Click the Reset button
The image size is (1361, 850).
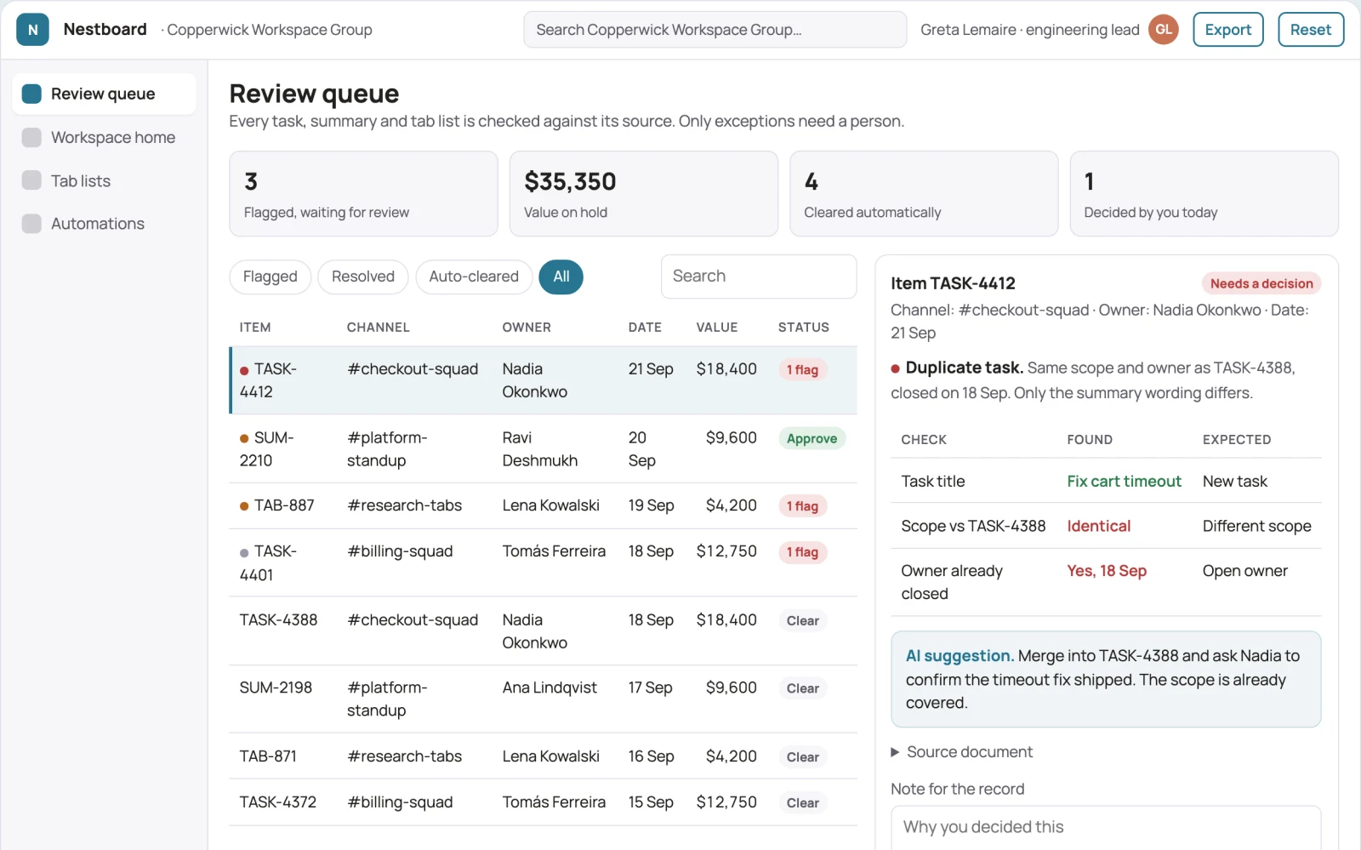click(1310, 30)
